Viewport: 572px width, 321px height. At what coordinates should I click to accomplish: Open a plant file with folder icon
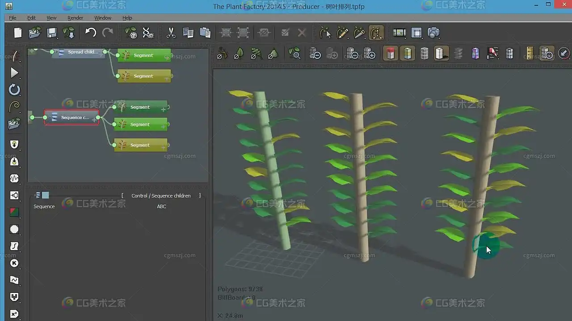pyautogui.click(x=34, y=33)
